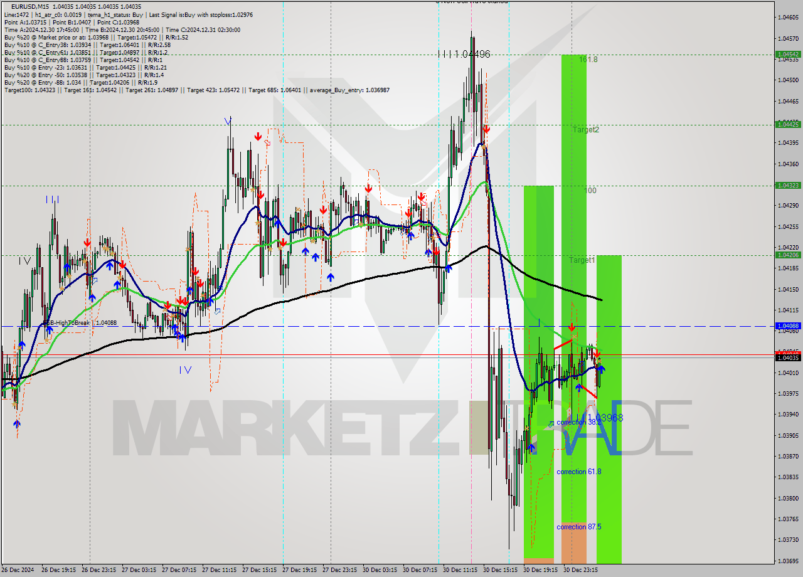The image size is (803, 577).
Task: Click the 1.03695 price scale value
Action: click(788, 561)
